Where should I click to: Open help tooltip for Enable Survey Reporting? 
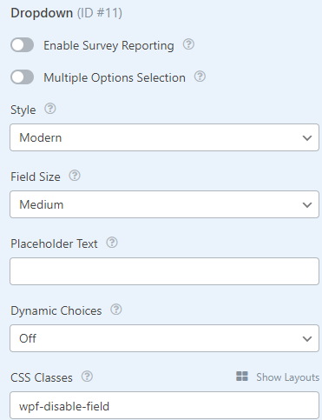pyautogui.click(x=188, y=44)
